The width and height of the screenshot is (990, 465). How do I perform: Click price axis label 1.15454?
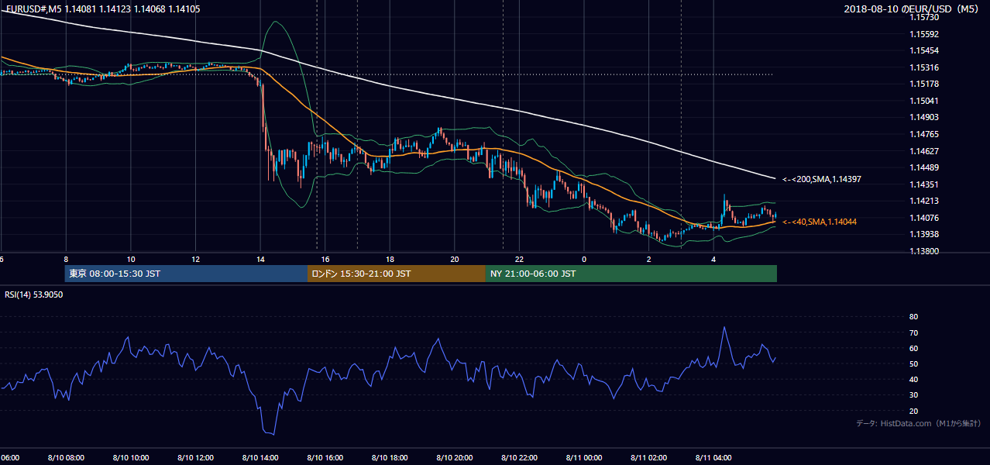coord(924,50)
